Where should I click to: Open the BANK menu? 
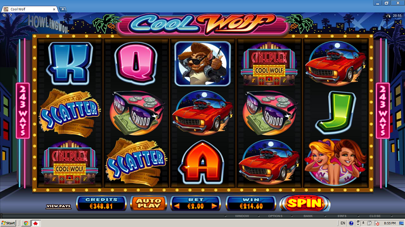coord(308,216)
